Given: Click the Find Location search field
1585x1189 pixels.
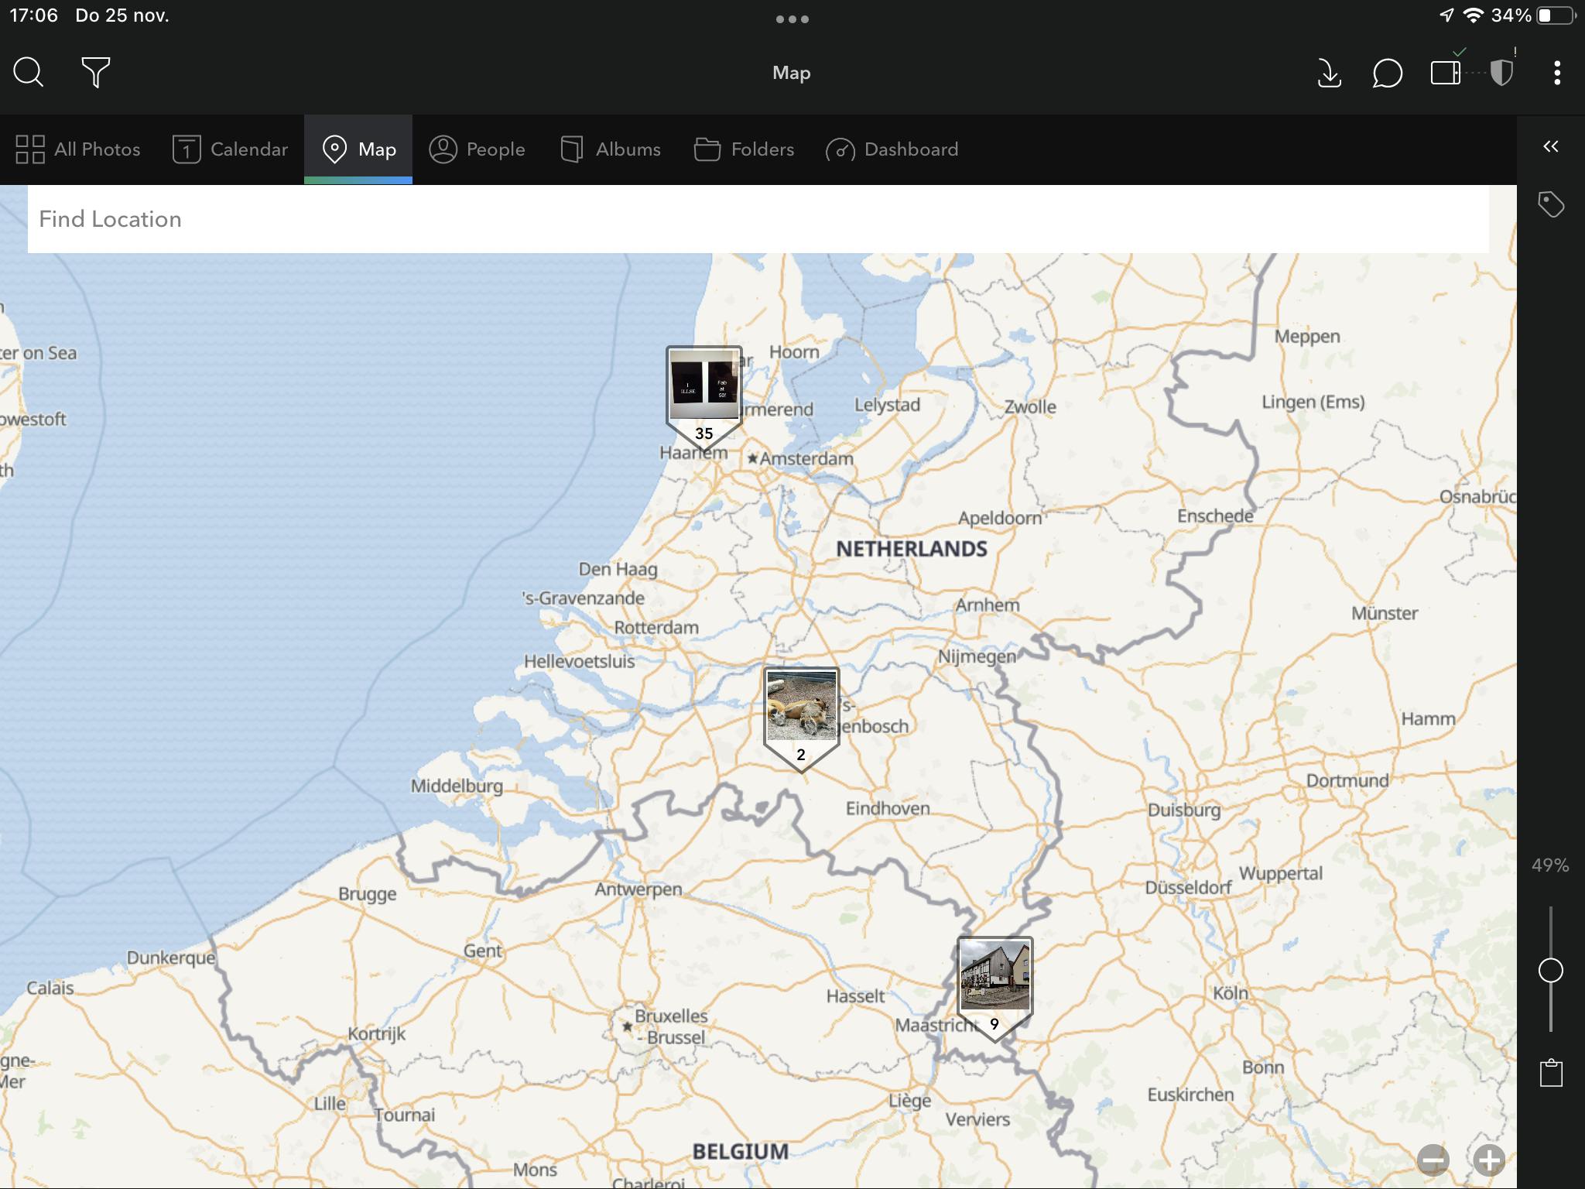Looking at the screenshot, I should tap(758, 219).
